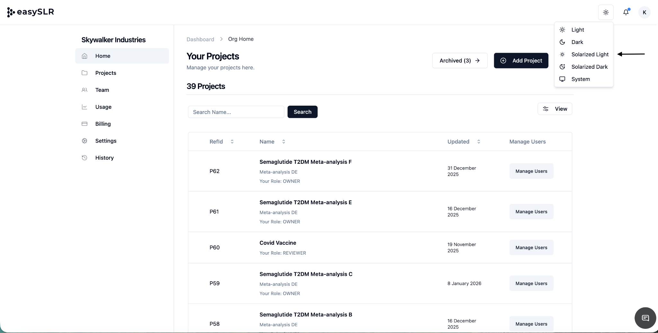
Task: Open the notifications bell
Action: point(626,13)
